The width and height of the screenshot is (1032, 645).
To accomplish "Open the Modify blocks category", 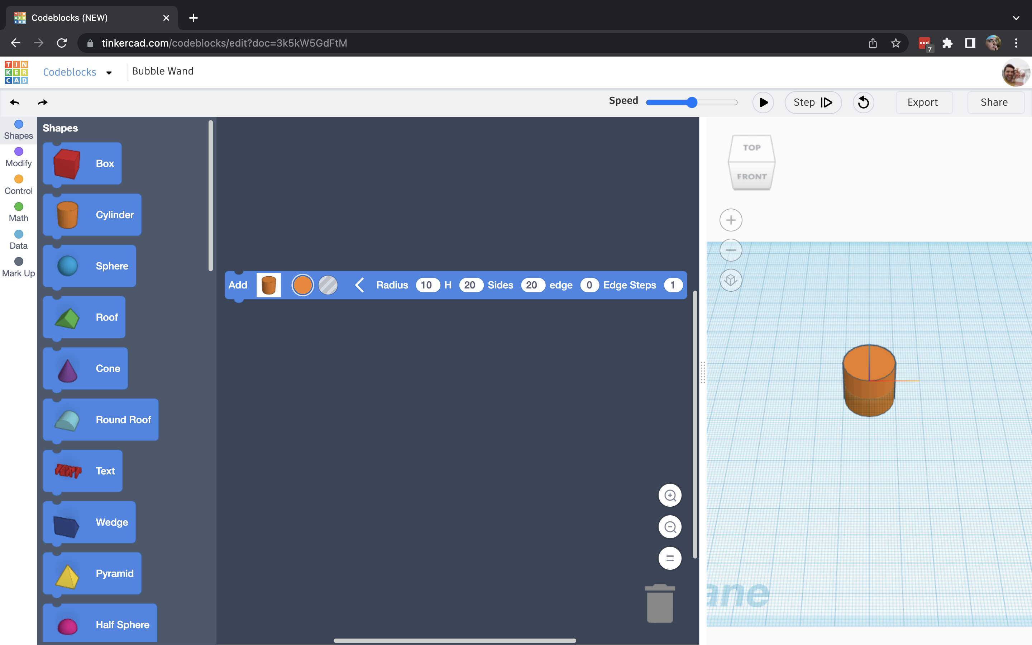I will 18,156.
